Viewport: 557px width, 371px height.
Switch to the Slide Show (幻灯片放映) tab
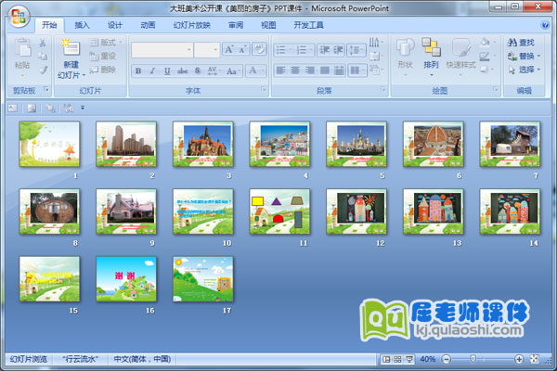(x=192, y=25)
